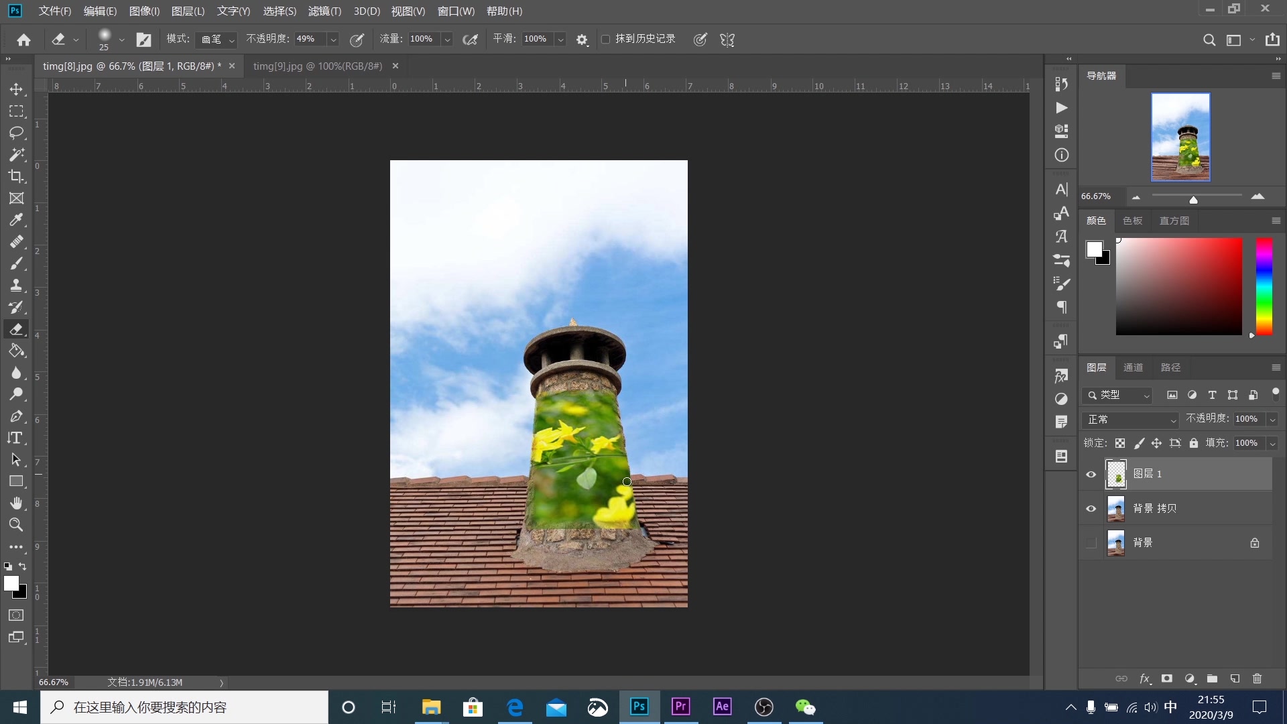The width and height of the screenshot is (1287, 724).
Task: Select the Horizontal Type tool
Action: coord(16,438)
